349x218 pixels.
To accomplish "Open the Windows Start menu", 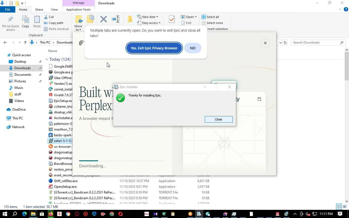I will point(5,214).
